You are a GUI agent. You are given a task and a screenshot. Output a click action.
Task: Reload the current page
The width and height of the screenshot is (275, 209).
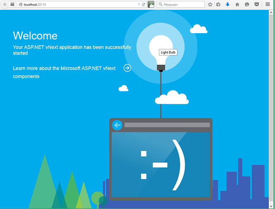[x=143, y=5]
